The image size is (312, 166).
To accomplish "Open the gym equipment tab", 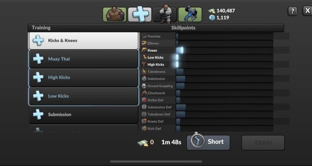I will pos(190,14).
